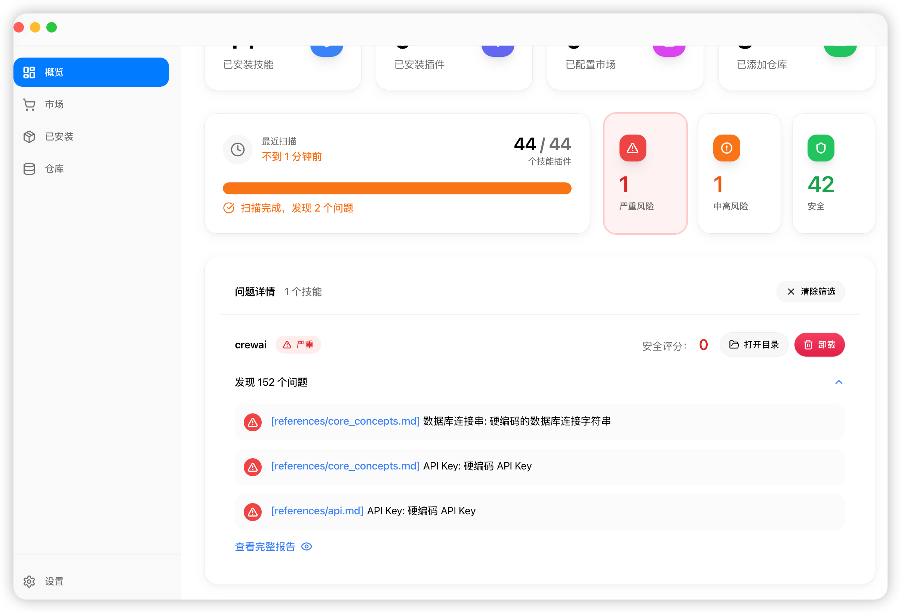Click the recent-scan clock icon
The height and width of the screenshot is (613, 901).
pos(238,150)
